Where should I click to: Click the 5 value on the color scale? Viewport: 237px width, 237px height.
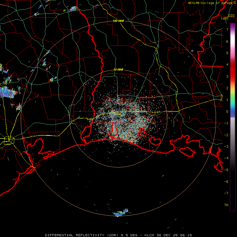pyautogui.click(x=227, y=53)
